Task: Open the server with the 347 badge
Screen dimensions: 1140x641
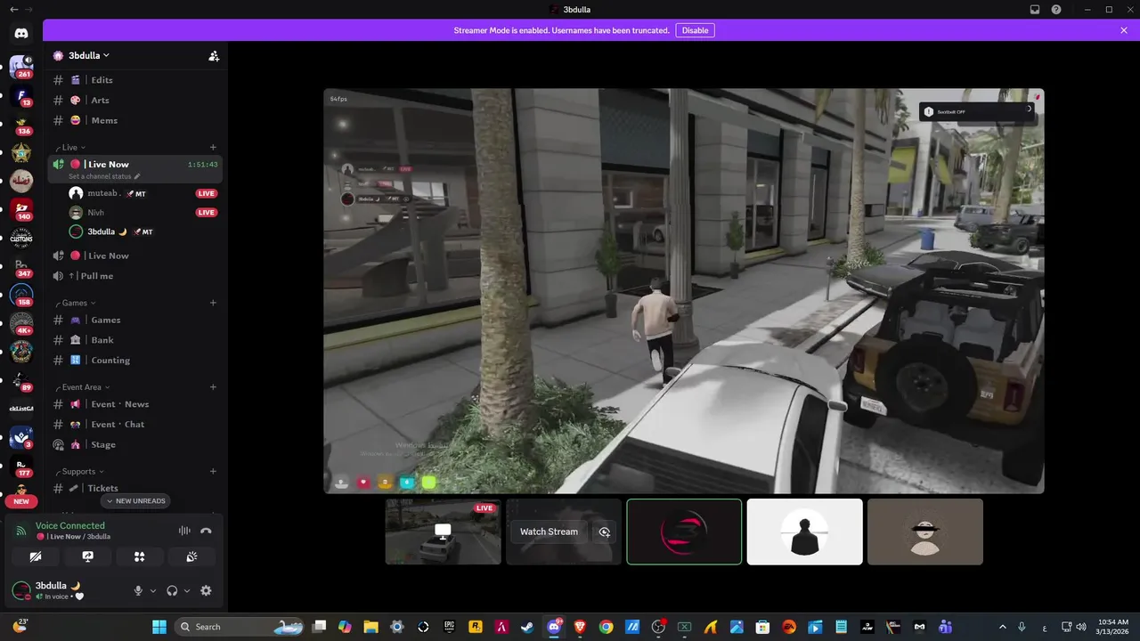Action: 21,267
